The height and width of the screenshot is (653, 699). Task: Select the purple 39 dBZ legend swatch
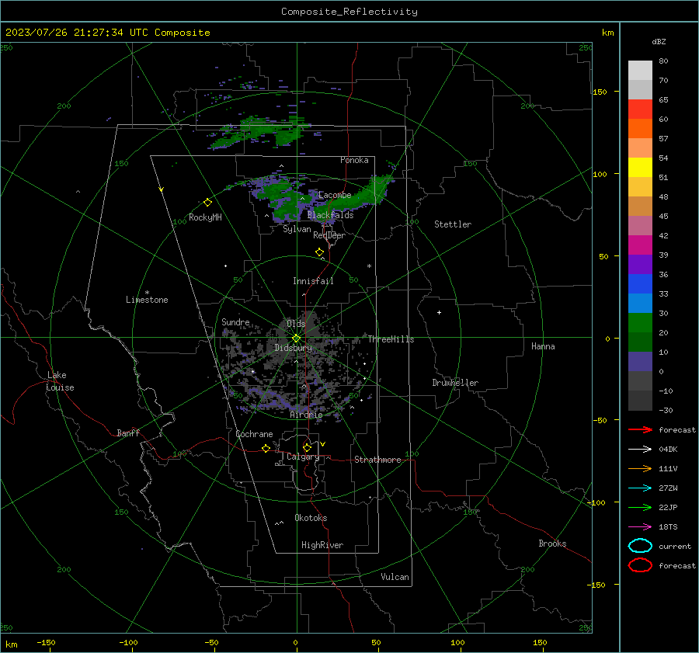(x=640, y=264)
